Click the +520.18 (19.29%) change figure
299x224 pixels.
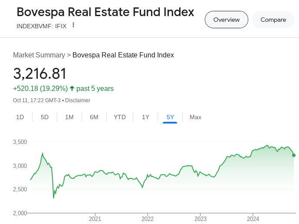click(x=40, y=88)
